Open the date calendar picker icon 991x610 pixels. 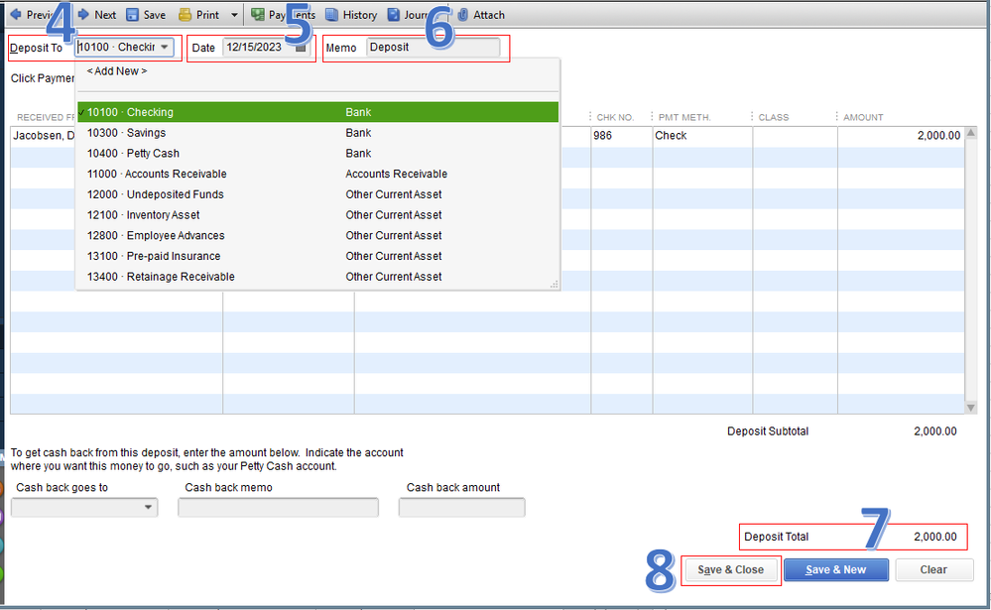coord(301,48)
